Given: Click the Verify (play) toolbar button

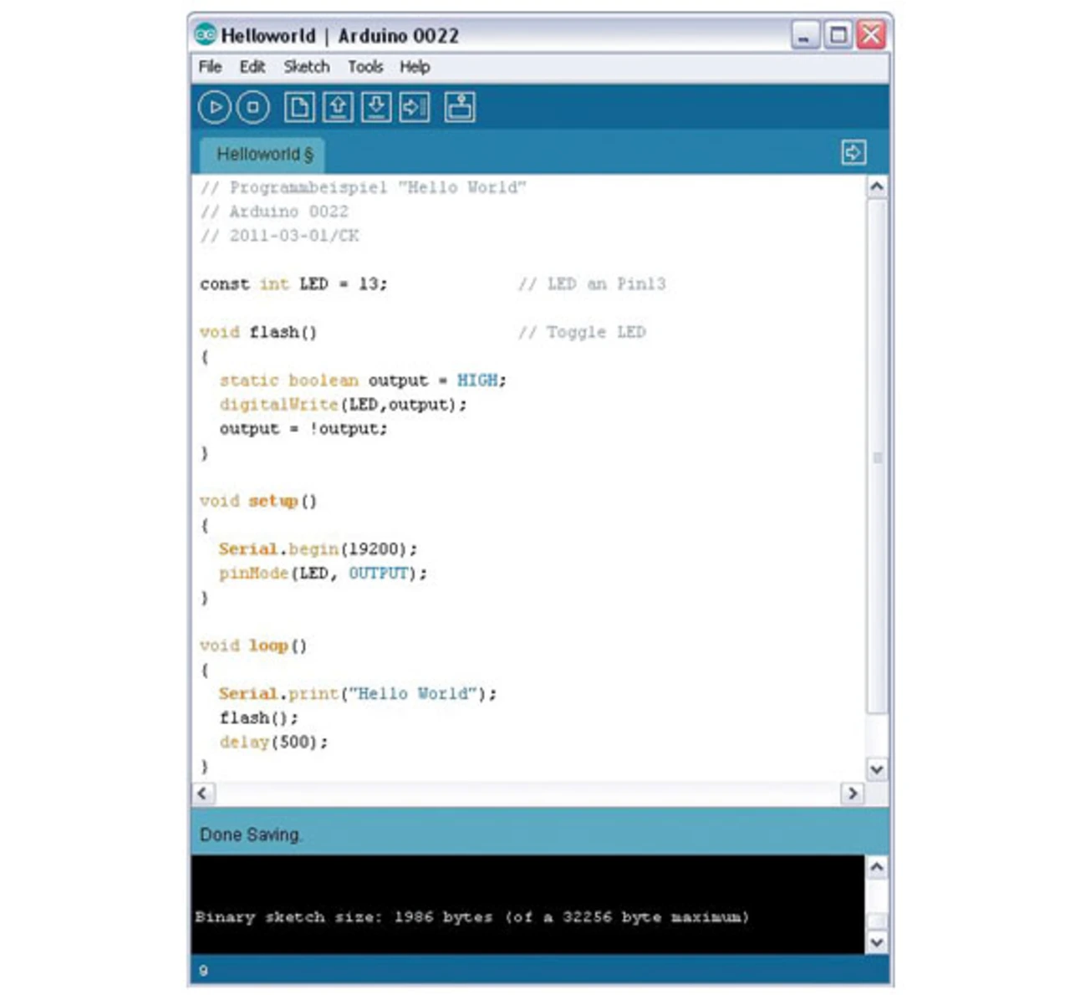Looking at the screenshot, I should (214, 107).
